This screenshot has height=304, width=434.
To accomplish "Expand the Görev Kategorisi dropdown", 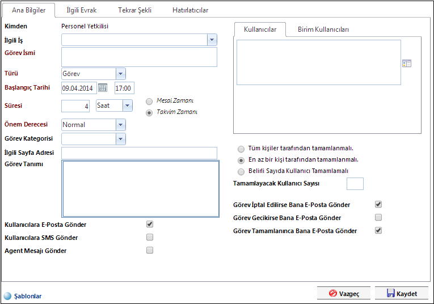I will [x=121, y=139].
